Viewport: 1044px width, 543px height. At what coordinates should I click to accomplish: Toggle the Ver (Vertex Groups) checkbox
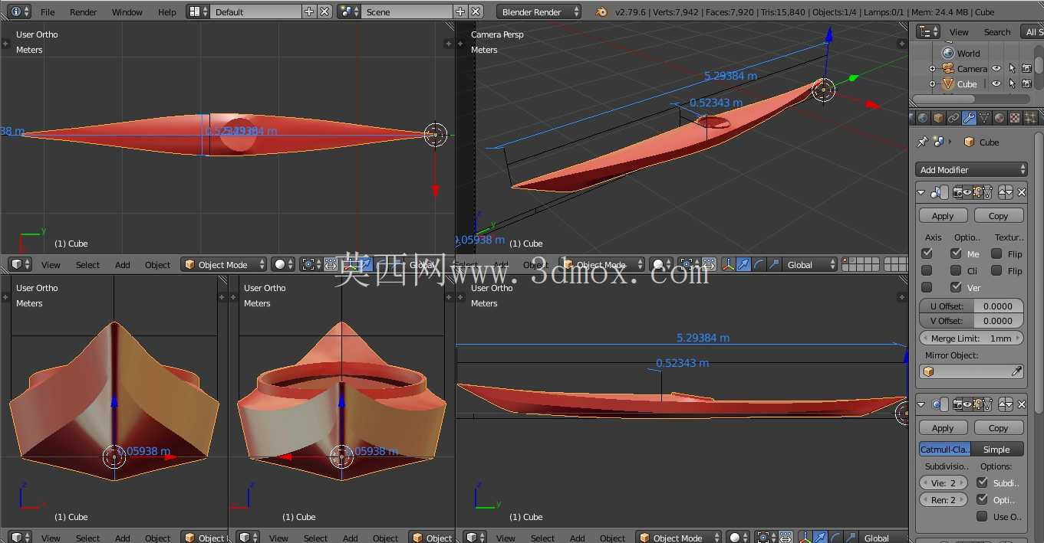(x=955, y=287)
